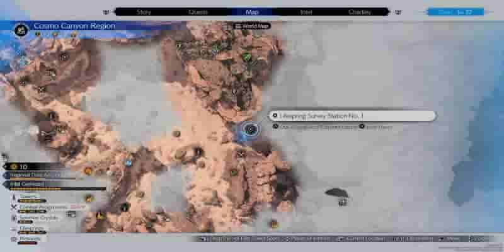Select the dark cave icon in the central canyon

198,151
